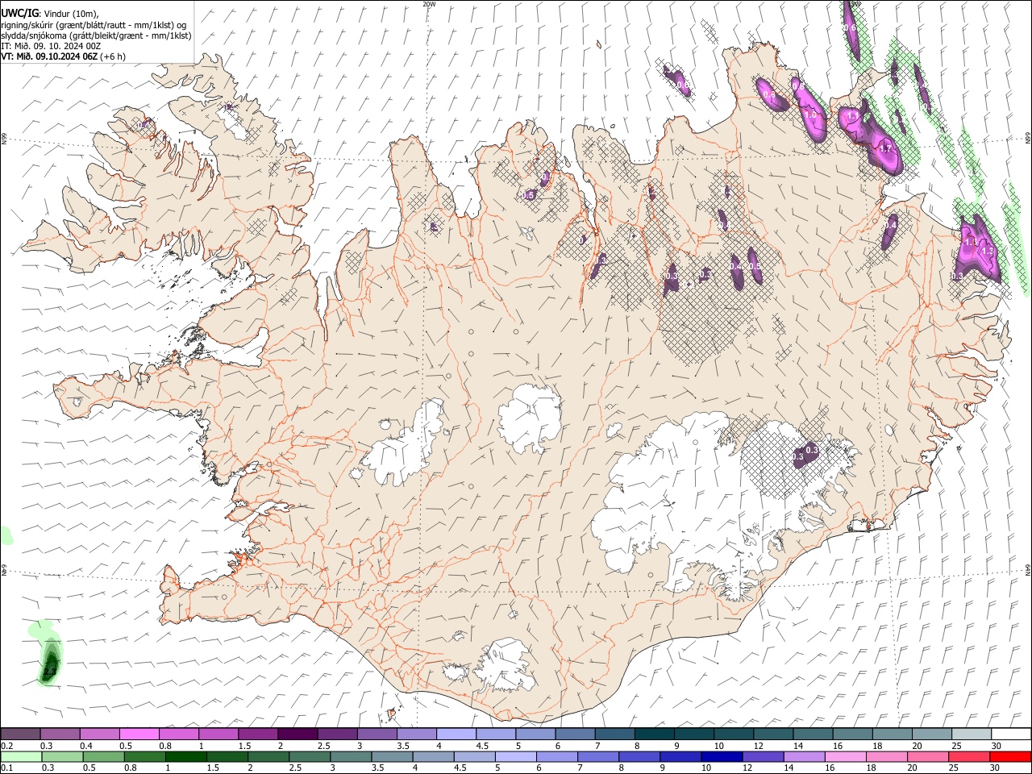
Task: Click the palest green 0.1 swatch in rain scale
Action: pyautogui.click(x=21, y=757)
